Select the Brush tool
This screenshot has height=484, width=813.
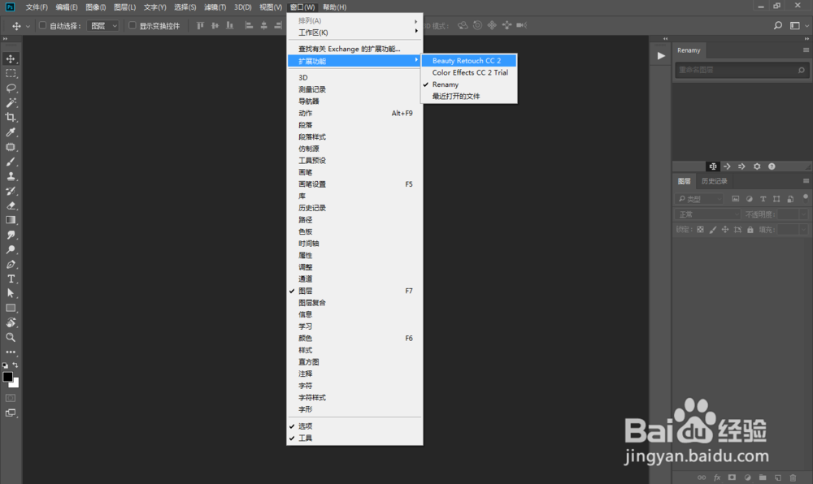tap(11, 162)
